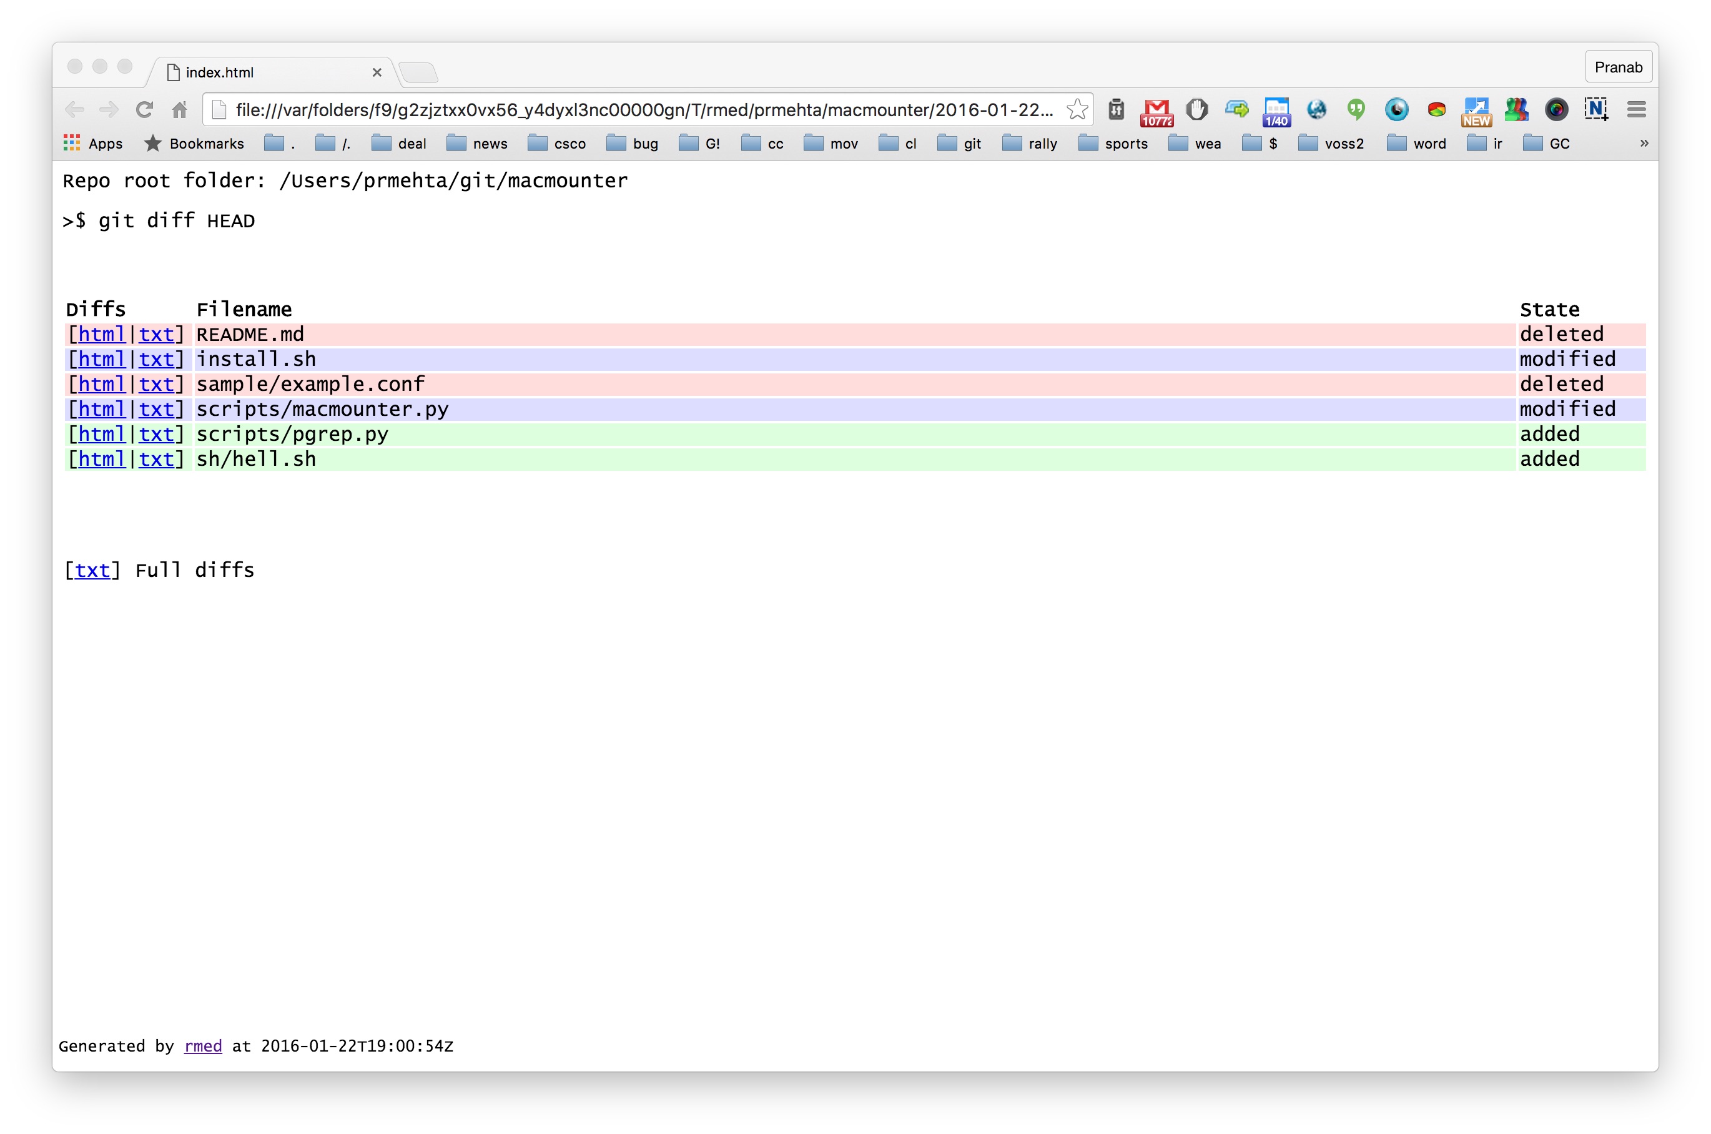Screen dimensions: 1711x1134
Task: Bookmark this page with the star icon
Action: click(x=1077, y=110)
